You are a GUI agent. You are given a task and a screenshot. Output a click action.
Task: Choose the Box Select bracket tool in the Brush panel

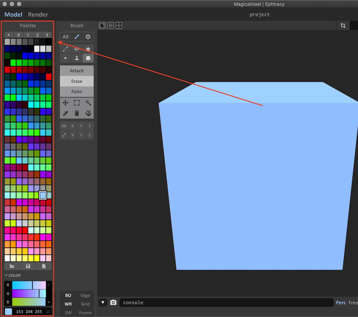click(77, 103)
